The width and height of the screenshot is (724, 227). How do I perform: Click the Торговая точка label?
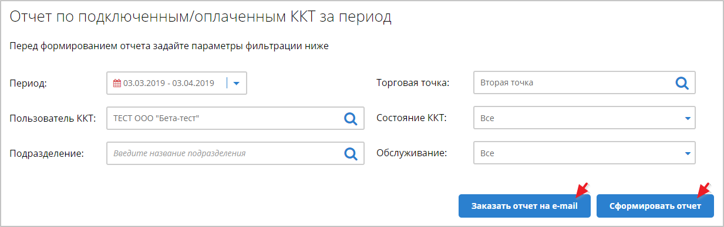point(413,83)
